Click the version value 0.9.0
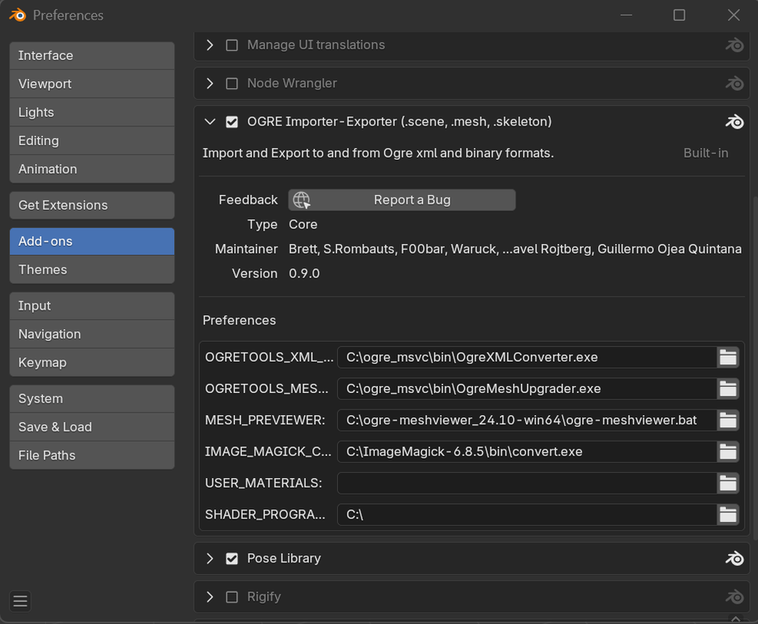This screenshot has width=758, height=624. coord(304,274)
